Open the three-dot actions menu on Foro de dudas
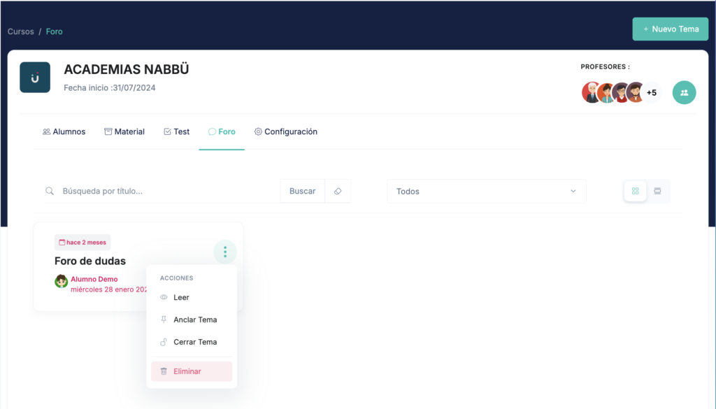 224,252
